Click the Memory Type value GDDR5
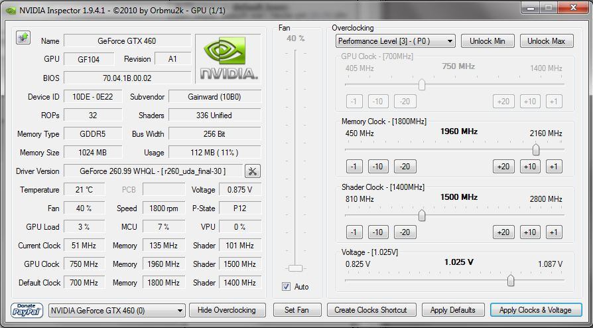The image size is (593, 328). pos(93,133)
